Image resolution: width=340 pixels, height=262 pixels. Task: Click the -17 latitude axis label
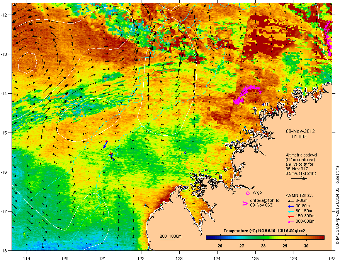point(4,211)
